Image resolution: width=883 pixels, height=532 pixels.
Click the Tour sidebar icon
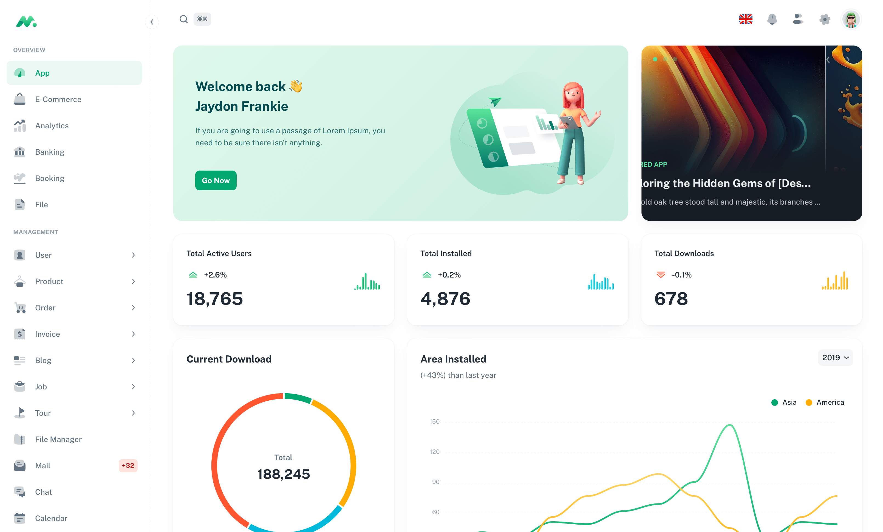pos(19,413)
